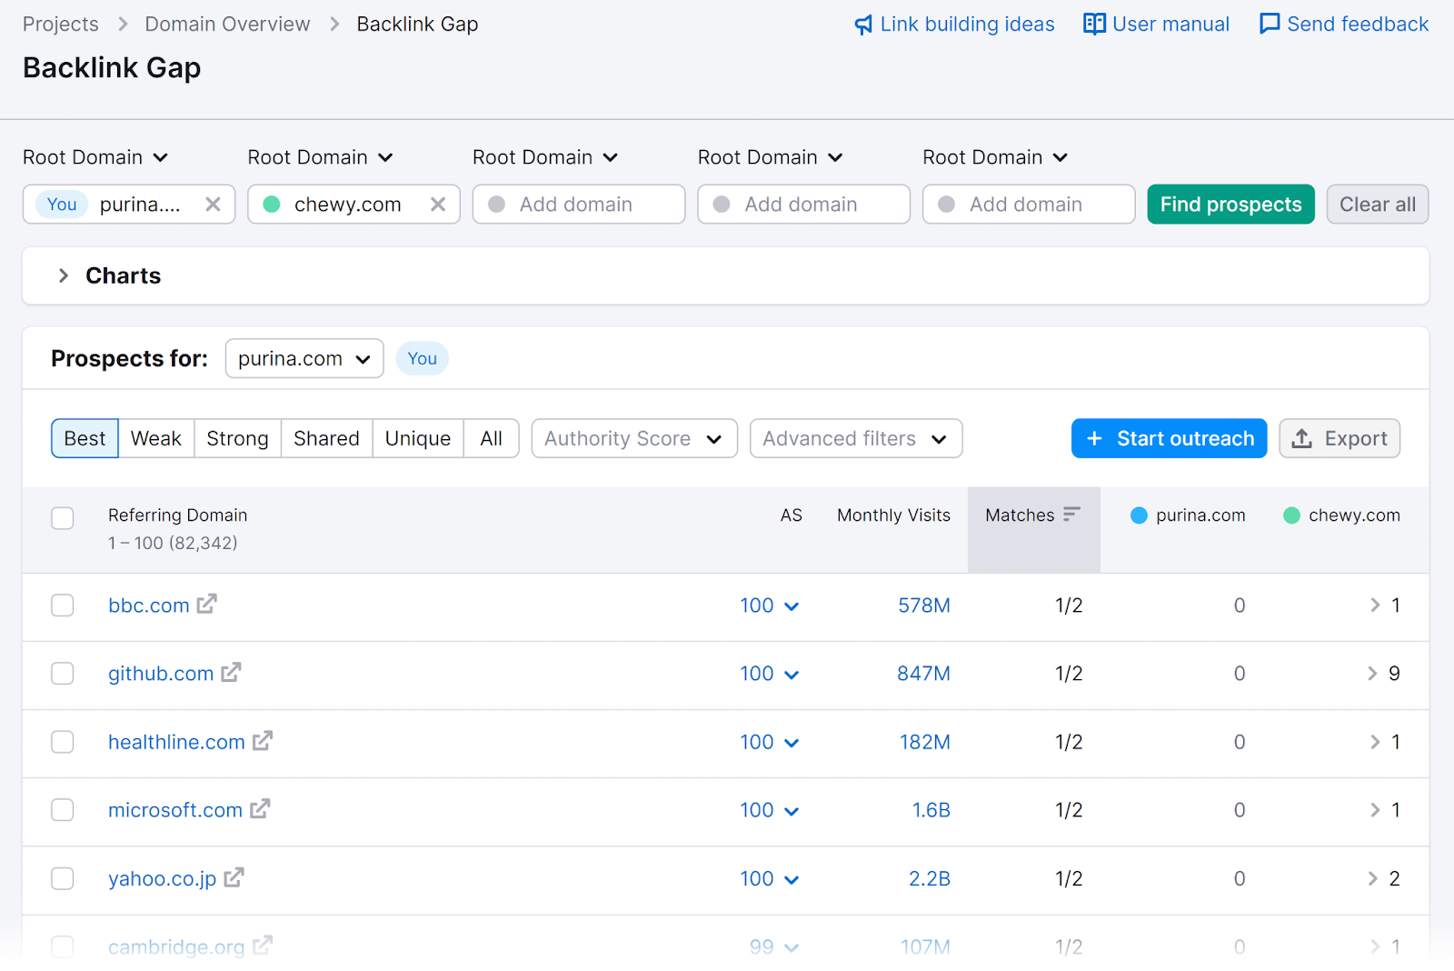This screenshot has height=971, width=1454.
Task: Open first Root Domain dropdown above purina
Action: click(95, 157)
